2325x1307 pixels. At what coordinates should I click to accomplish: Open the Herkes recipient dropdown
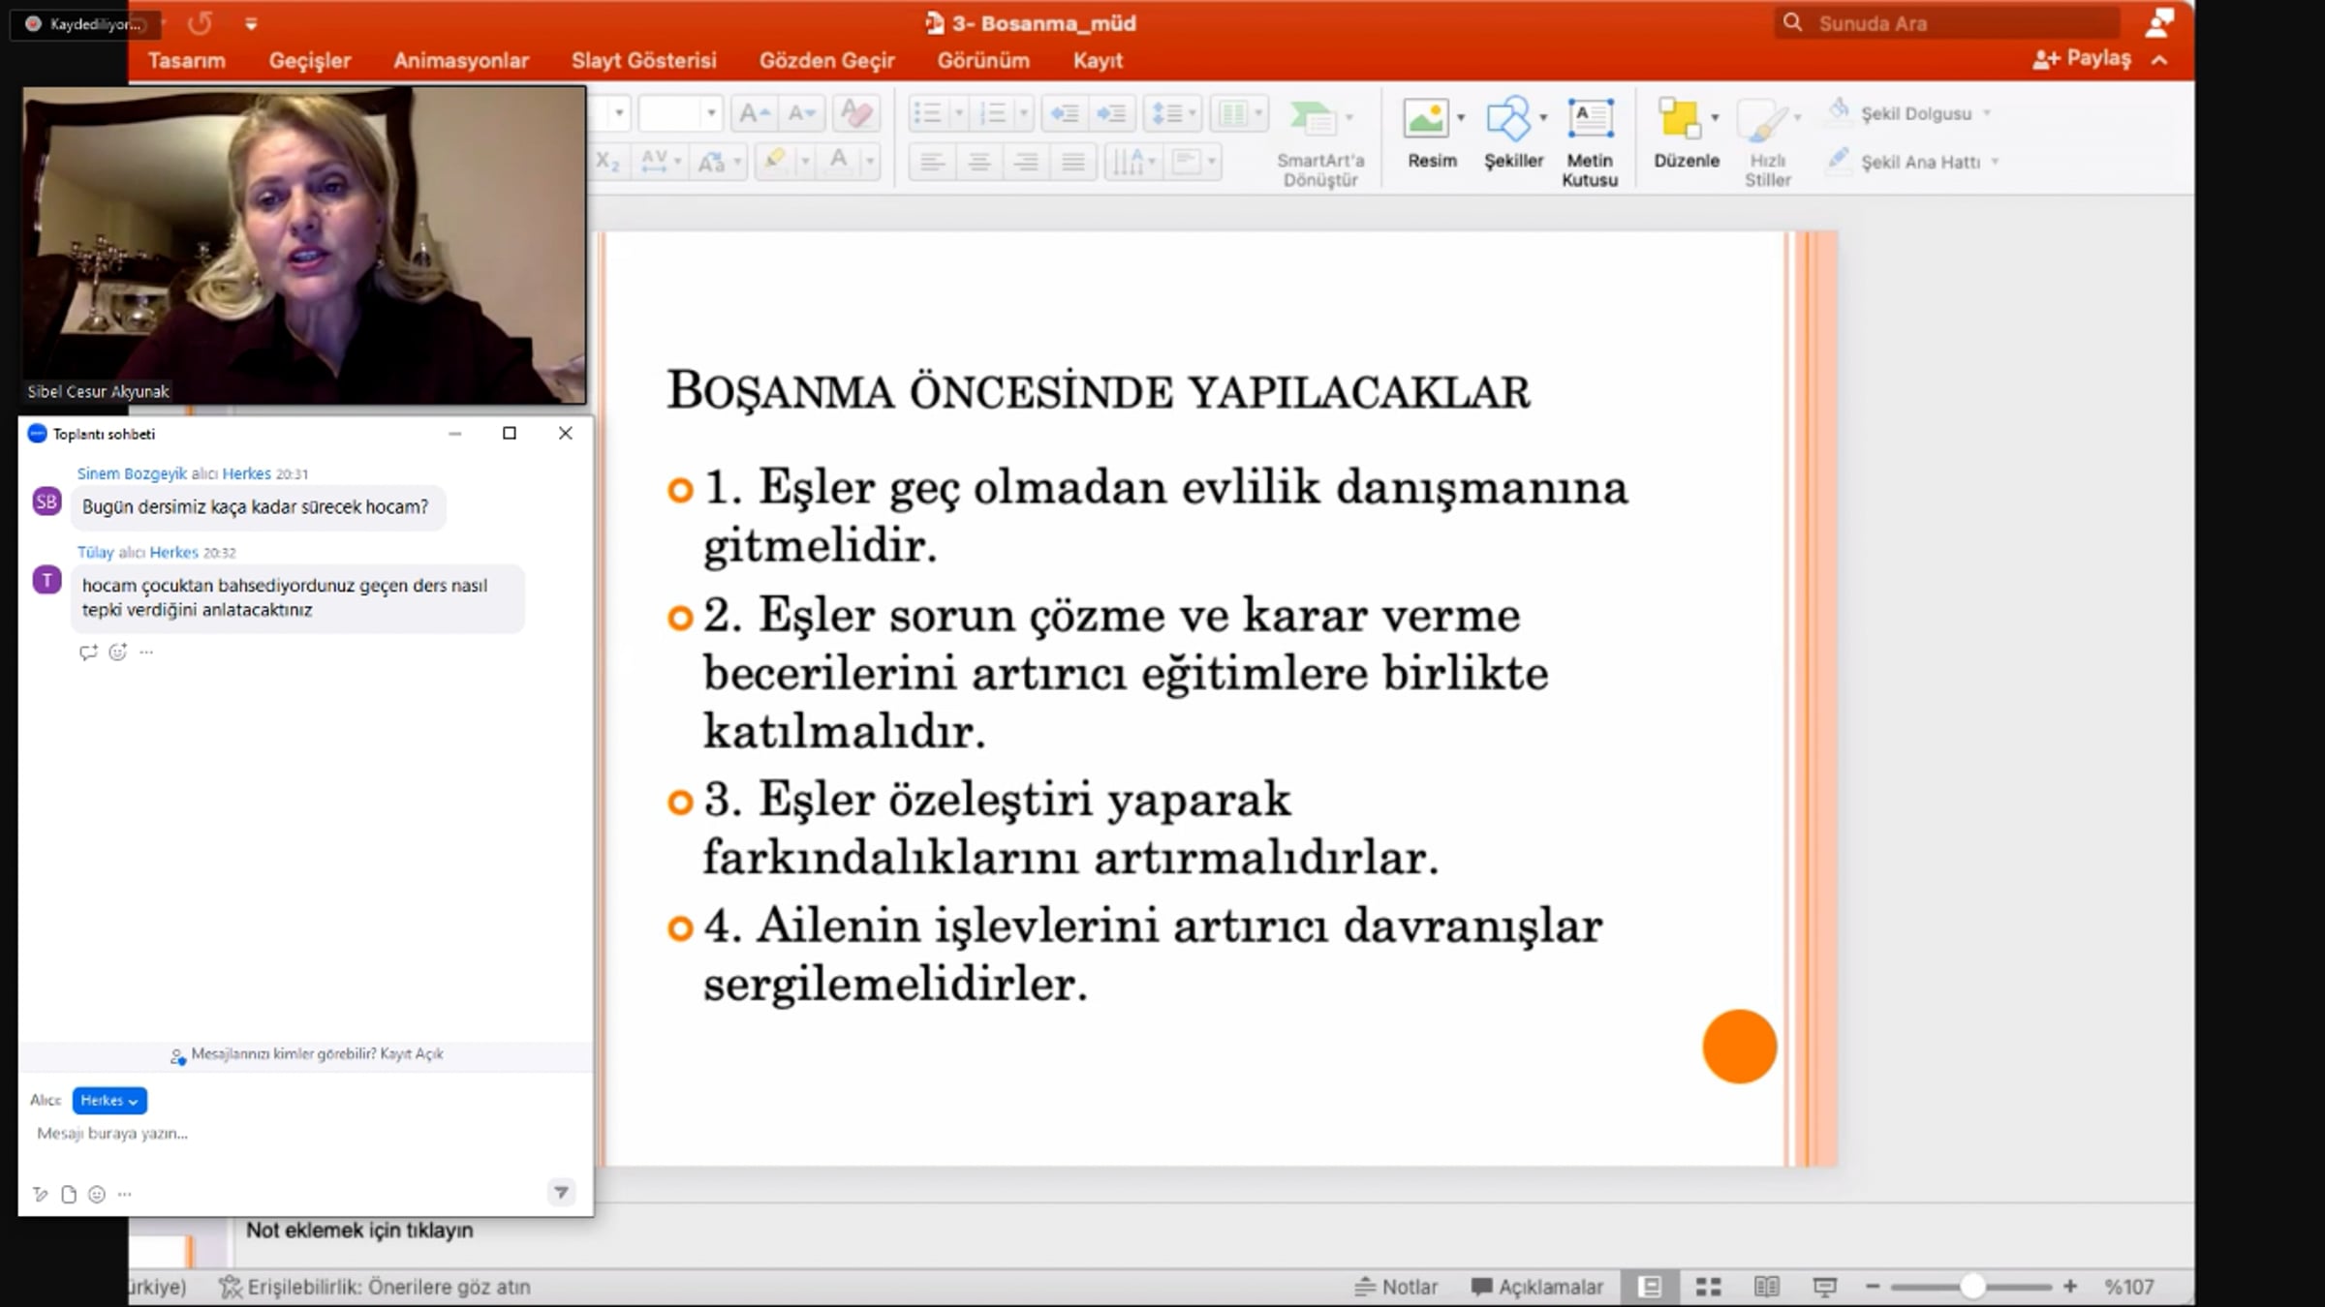[x=109, y=1101]
